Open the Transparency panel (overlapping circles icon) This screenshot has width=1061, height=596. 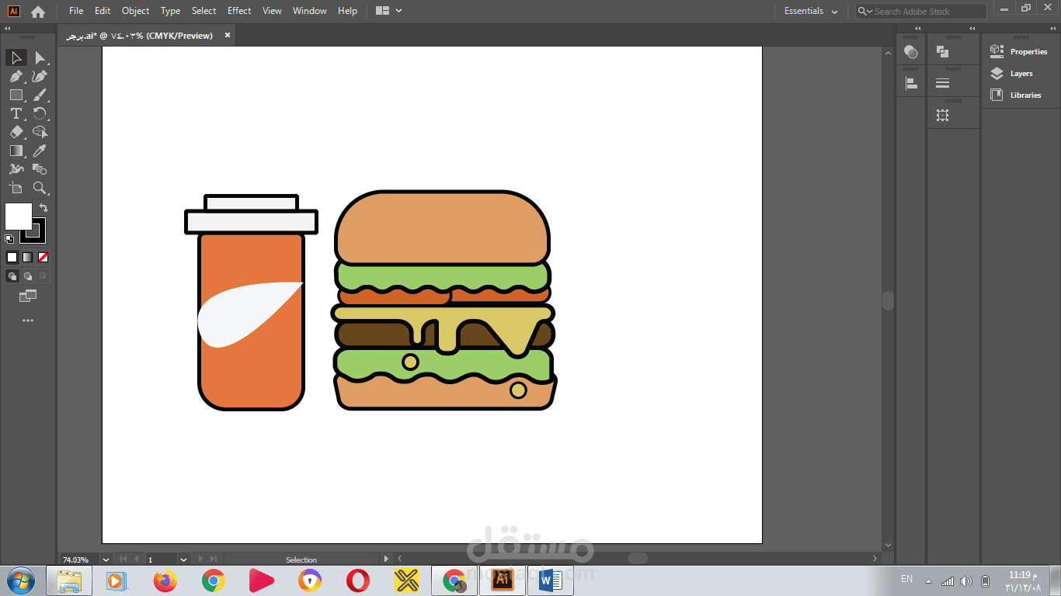point(911,52)
